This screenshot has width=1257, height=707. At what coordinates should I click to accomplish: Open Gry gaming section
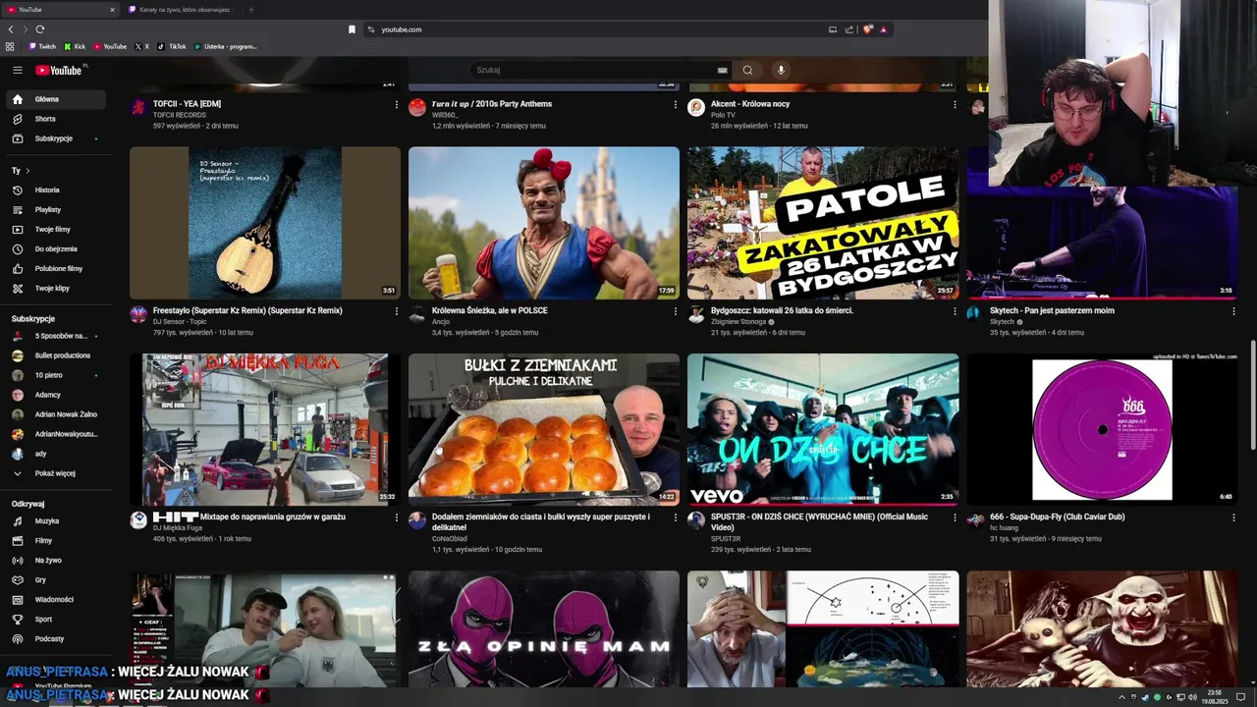coord(55,579)
